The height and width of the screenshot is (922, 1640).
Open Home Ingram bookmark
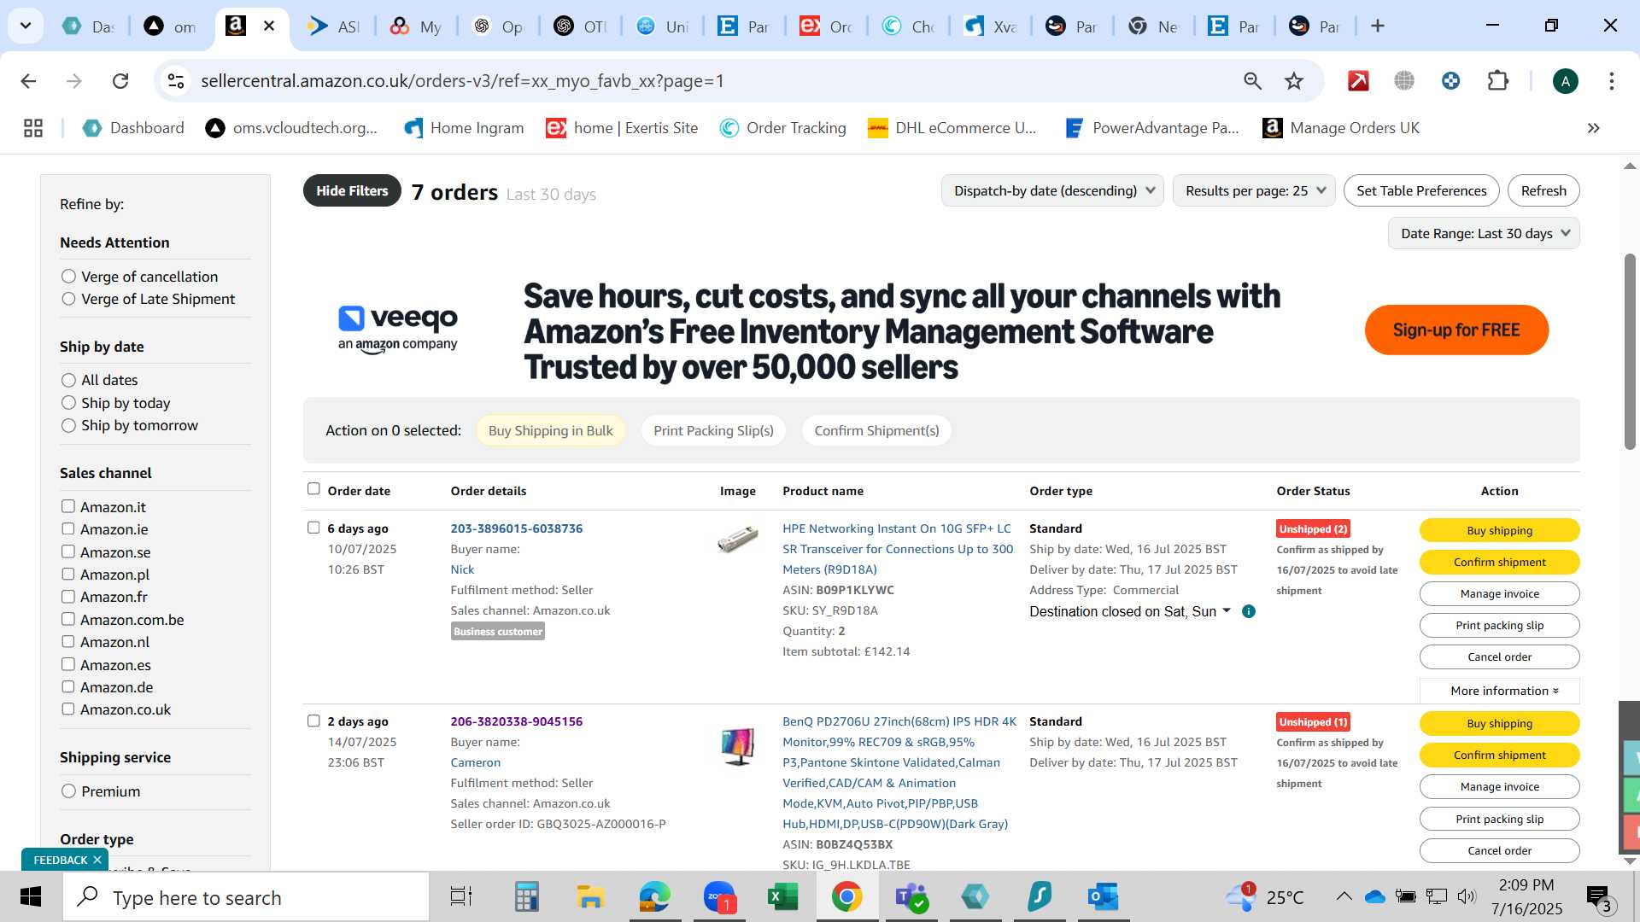(464, 128)
